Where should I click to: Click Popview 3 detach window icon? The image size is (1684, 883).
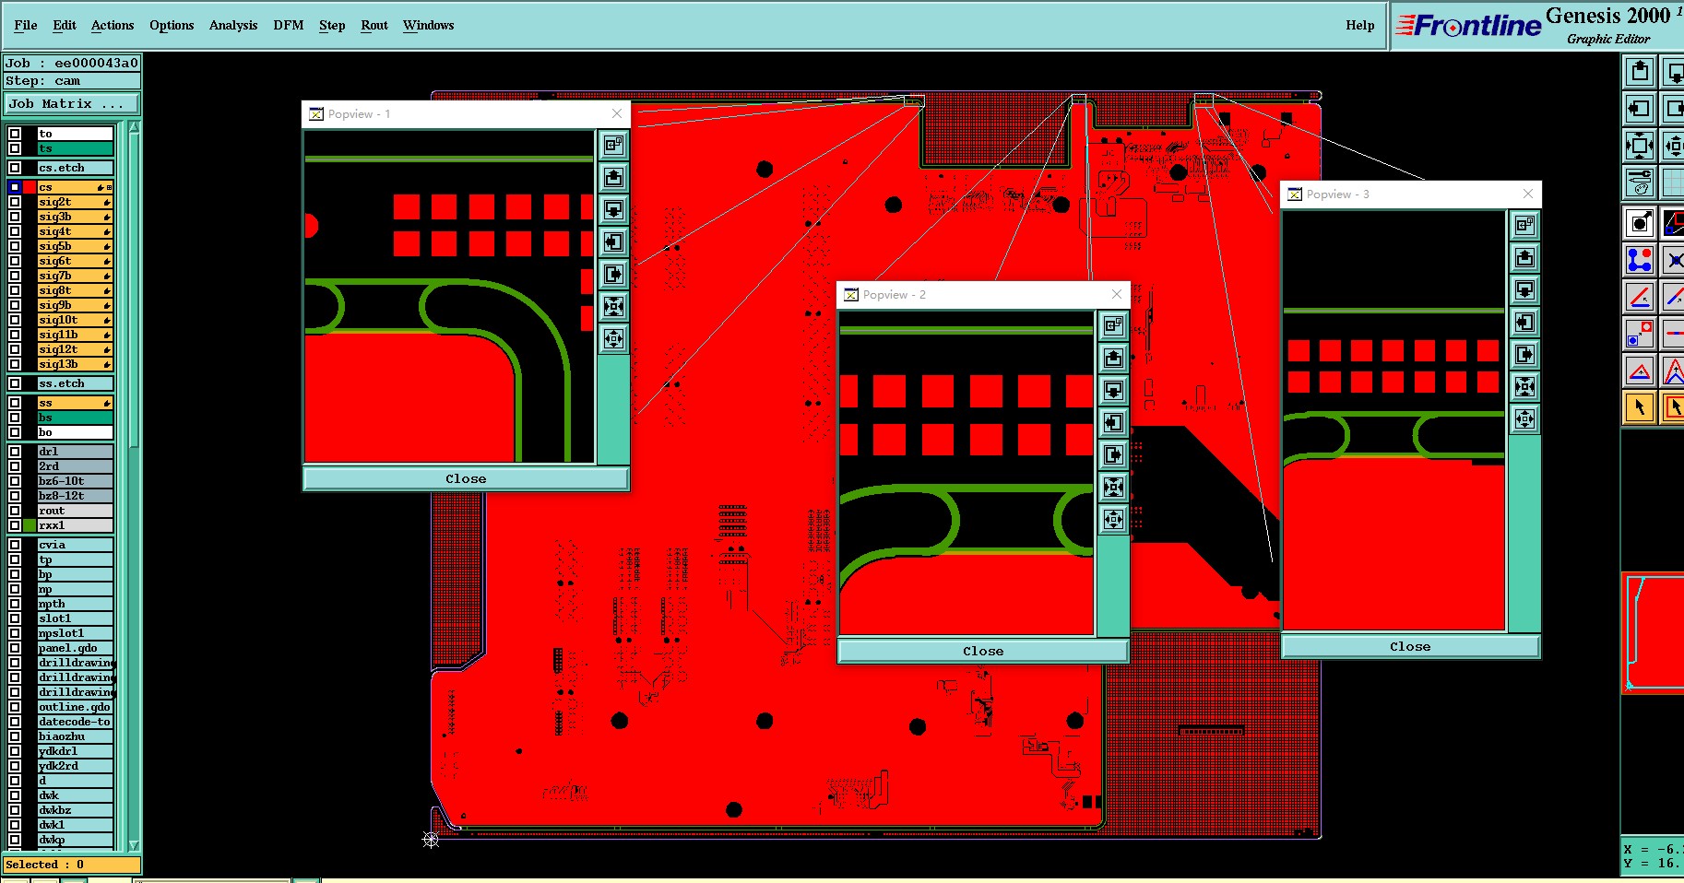(x=1524, y=226)
